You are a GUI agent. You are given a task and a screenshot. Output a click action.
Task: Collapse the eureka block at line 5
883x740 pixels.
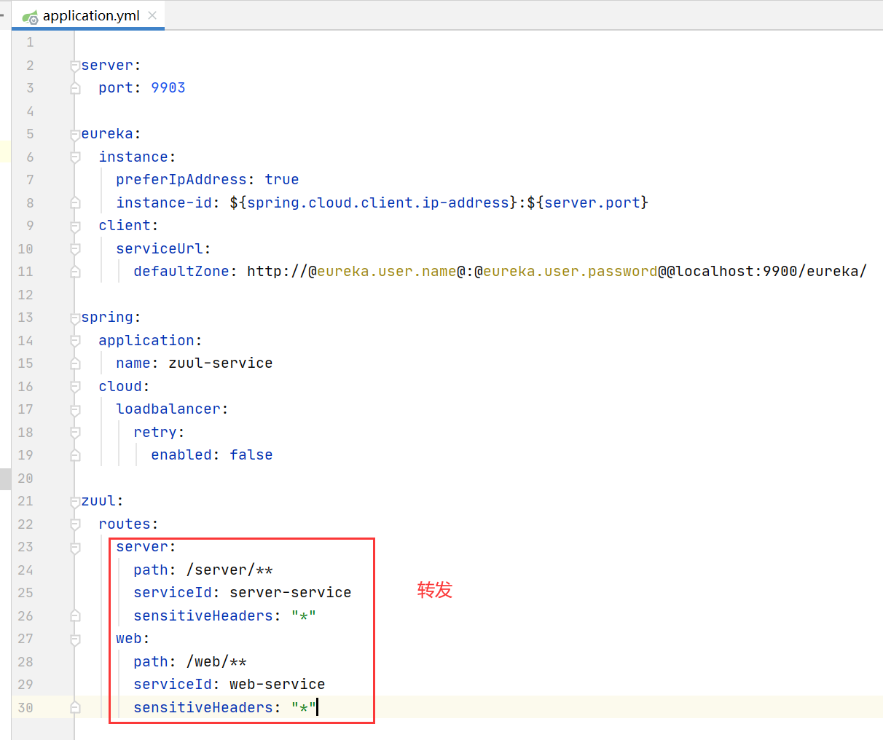(75, 134)
